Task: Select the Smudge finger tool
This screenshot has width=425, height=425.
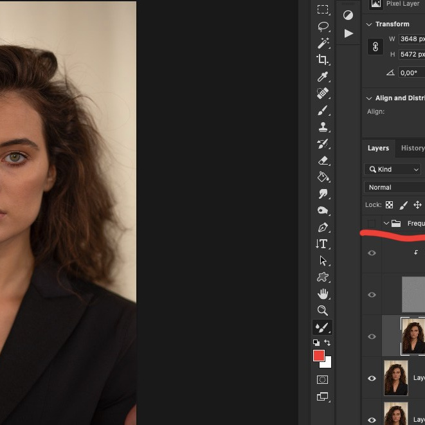Action: click(x=323, y=194)
